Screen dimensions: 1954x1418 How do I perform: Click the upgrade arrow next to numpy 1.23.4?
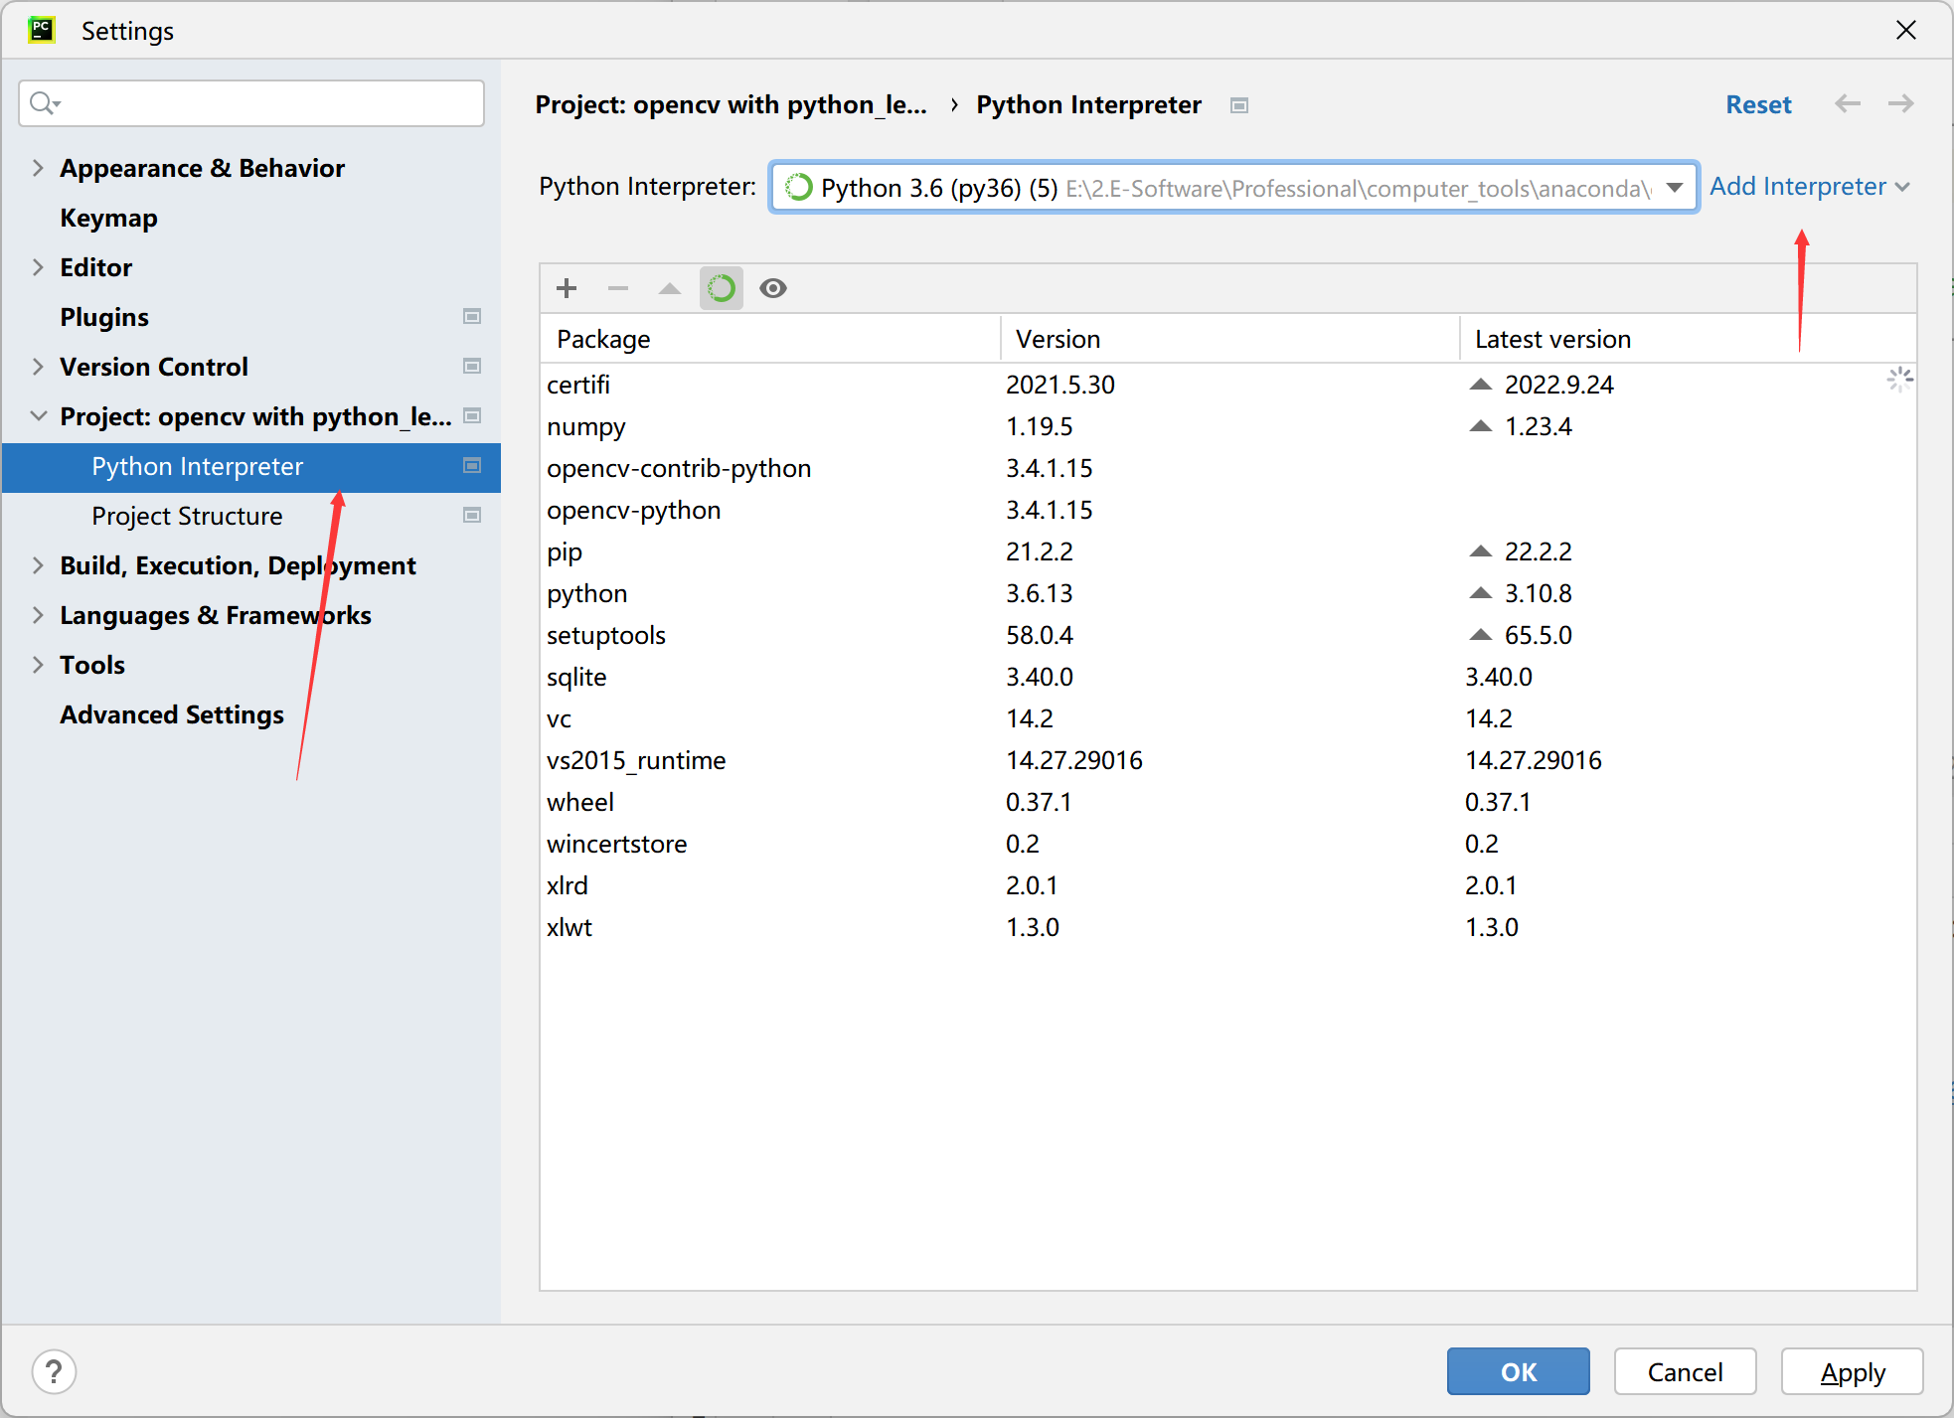[1481, 426]
